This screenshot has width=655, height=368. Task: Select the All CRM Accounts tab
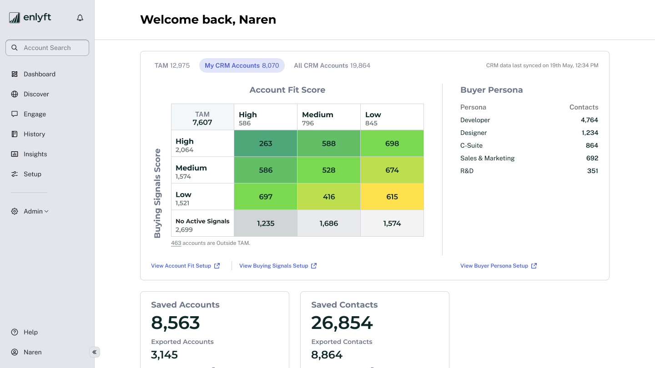click(332, 65)
